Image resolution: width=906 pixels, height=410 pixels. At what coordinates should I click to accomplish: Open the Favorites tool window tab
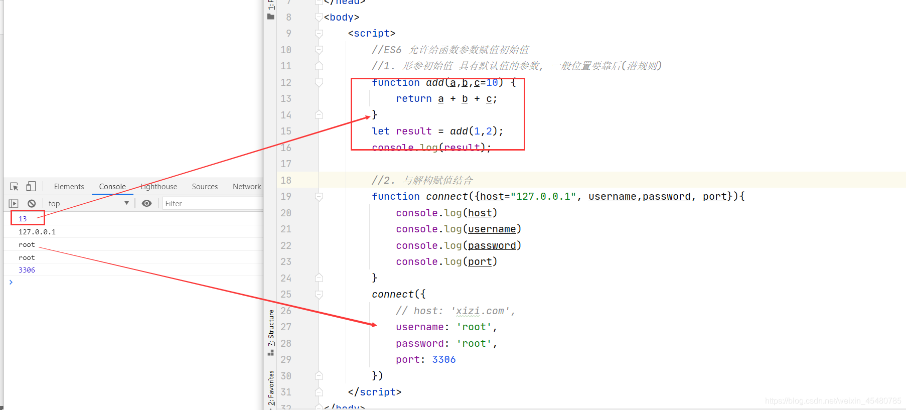[271, 388]
